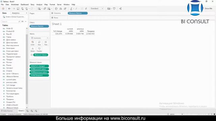
Task: Click the Sheet 1 title text
Action: point(57,24)
